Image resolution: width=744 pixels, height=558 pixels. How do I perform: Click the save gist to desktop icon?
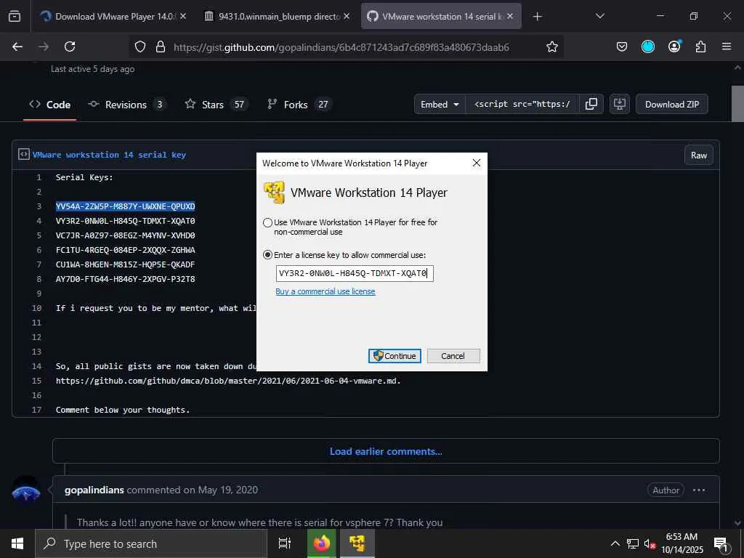point(619,104)
